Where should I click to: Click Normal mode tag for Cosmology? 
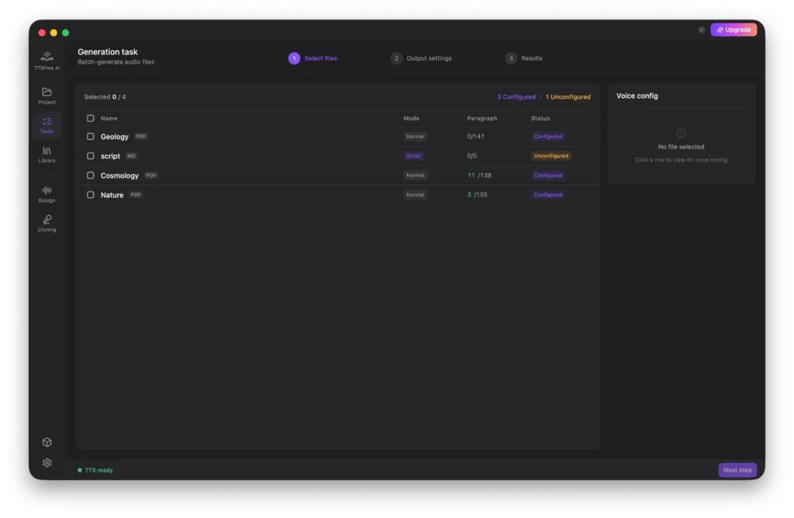point(415,175)
